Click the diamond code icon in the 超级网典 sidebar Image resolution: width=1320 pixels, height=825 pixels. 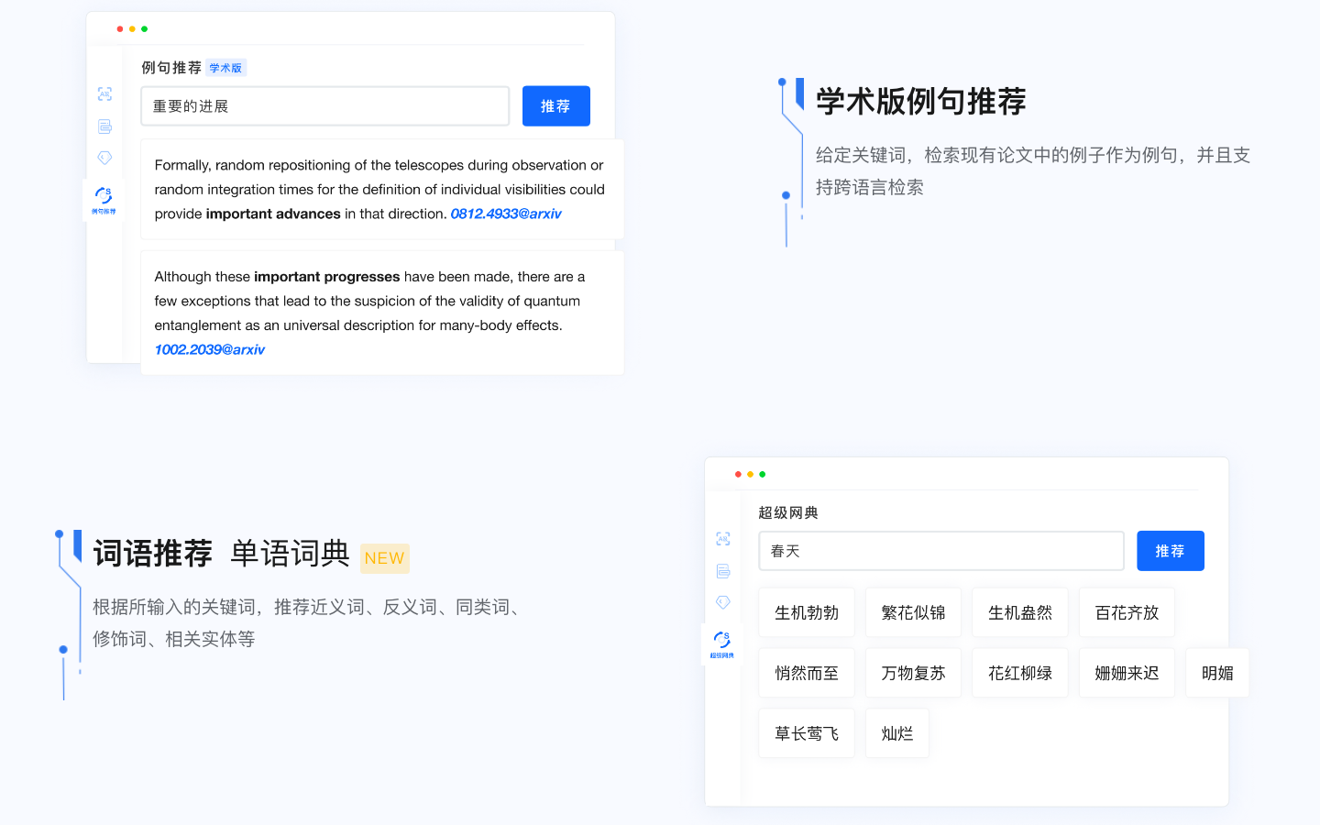coord(723,602)
